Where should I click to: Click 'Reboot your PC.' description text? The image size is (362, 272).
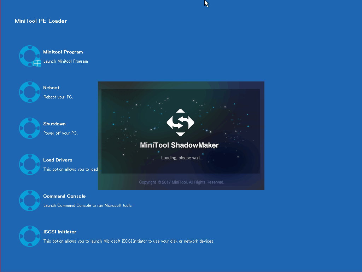pyautogui.click(x=58, y=97)
